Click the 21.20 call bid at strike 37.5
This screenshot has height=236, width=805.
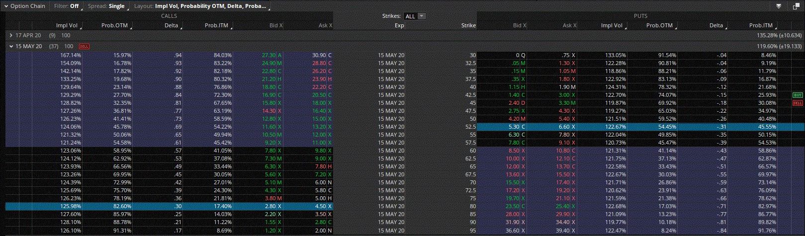click(x=268, y=79)
